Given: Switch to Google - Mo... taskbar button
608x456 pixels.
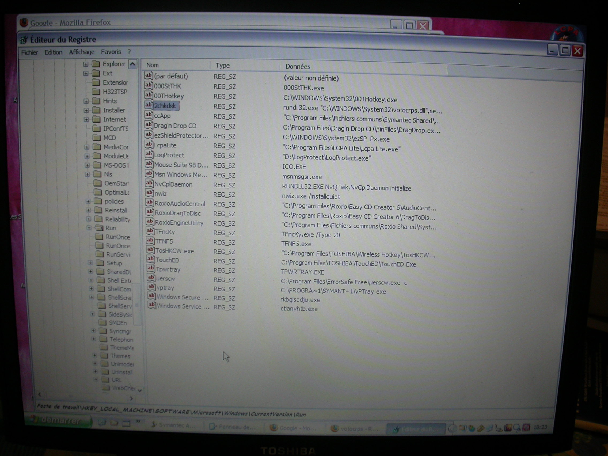Looking at the screenshot, I should tap(294, 428).
